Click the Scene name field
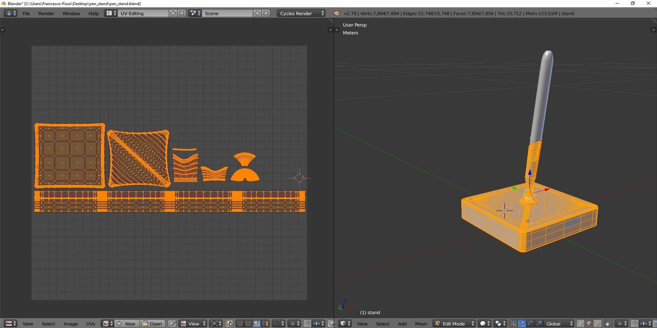The height and width of the screenshot is (328, 657). click(228, 13)
